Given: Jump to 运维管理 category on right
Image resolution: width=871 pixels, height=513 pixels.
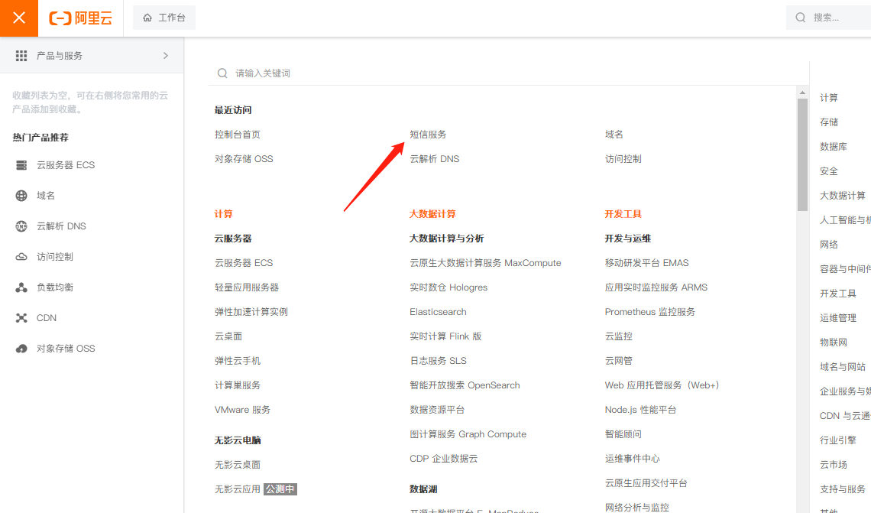Looking at the screenshot, I should [x=837, y=318].
